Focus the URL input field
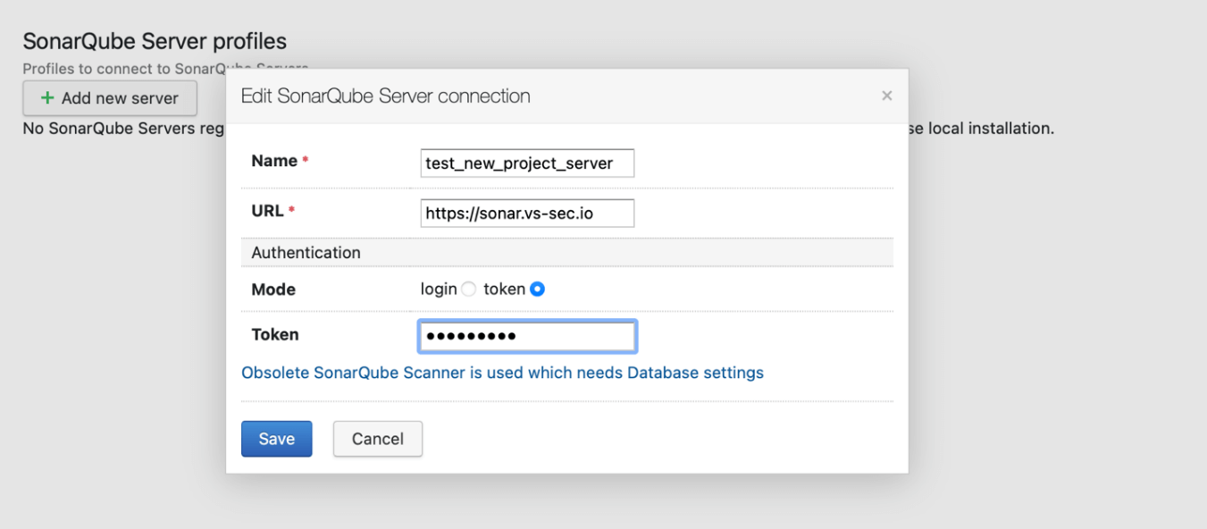This screenshot has height=529, width=1207. click(527, 214)
